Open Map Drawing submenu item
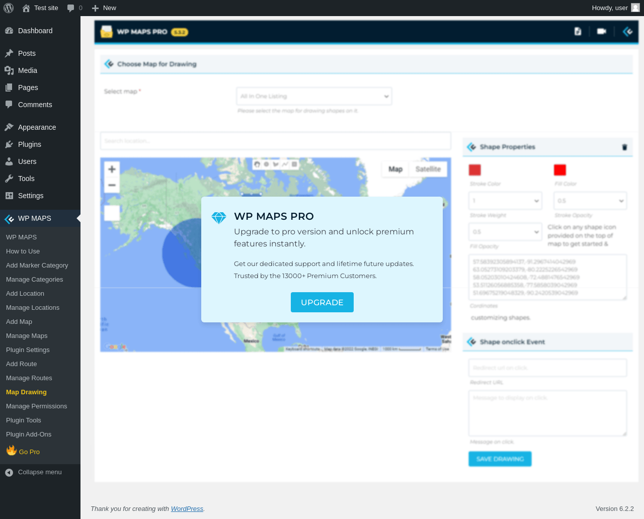This screenshot has width=644, height=519. tap(26, 392)
